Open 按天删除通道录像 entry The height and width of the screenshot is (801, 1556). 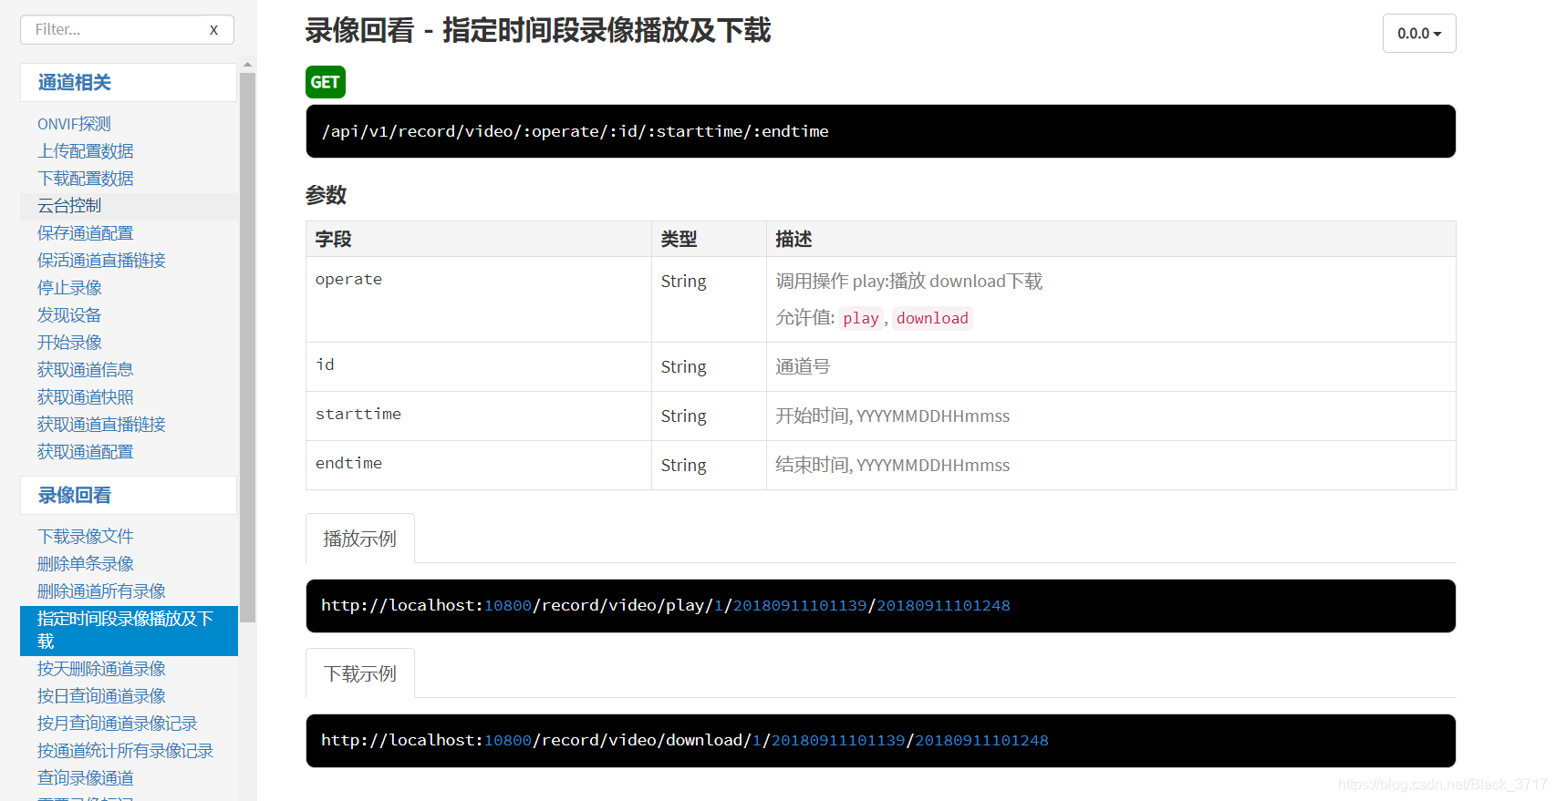[101, 669]
